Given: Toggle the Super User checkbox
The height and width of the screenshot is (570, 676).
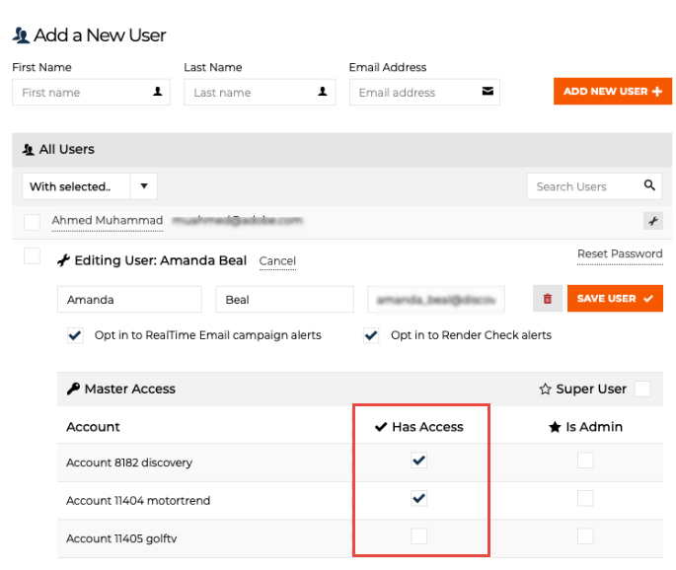Looking at the screenshot, I should coord(642,389).
